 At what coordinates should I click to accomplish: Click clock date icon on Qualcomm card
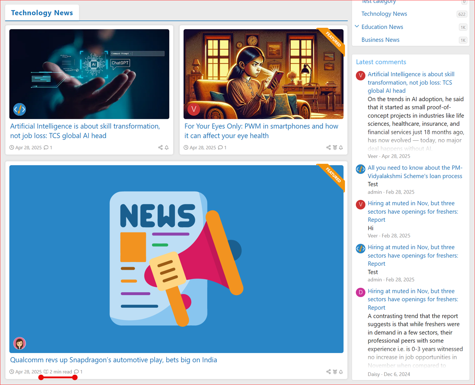[12, 372]
